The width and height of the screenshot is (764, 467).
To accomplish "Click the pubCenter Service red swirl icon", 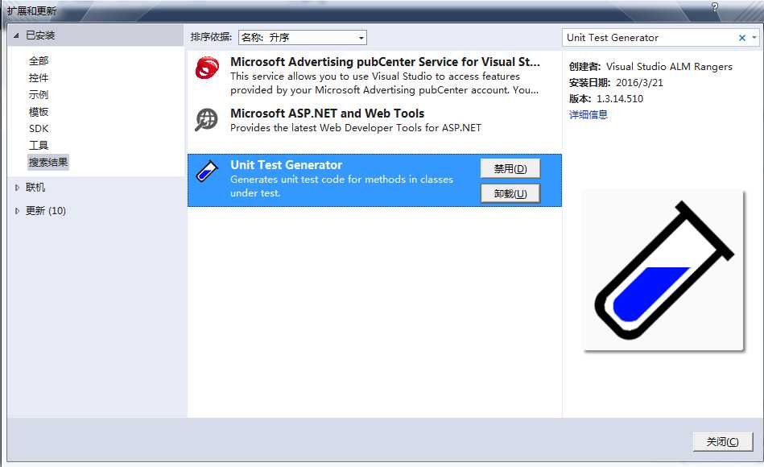I will [x=207, y=68].
